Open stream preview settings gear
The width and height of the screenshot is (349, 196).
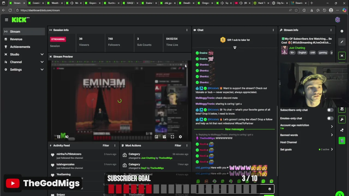[180, 137]
